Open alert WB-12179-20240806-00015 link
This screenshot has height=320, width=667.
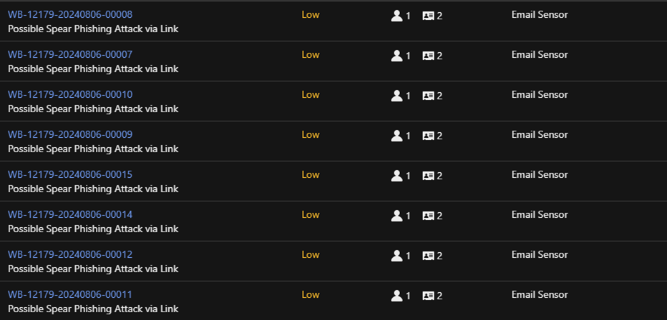(70, 174)
